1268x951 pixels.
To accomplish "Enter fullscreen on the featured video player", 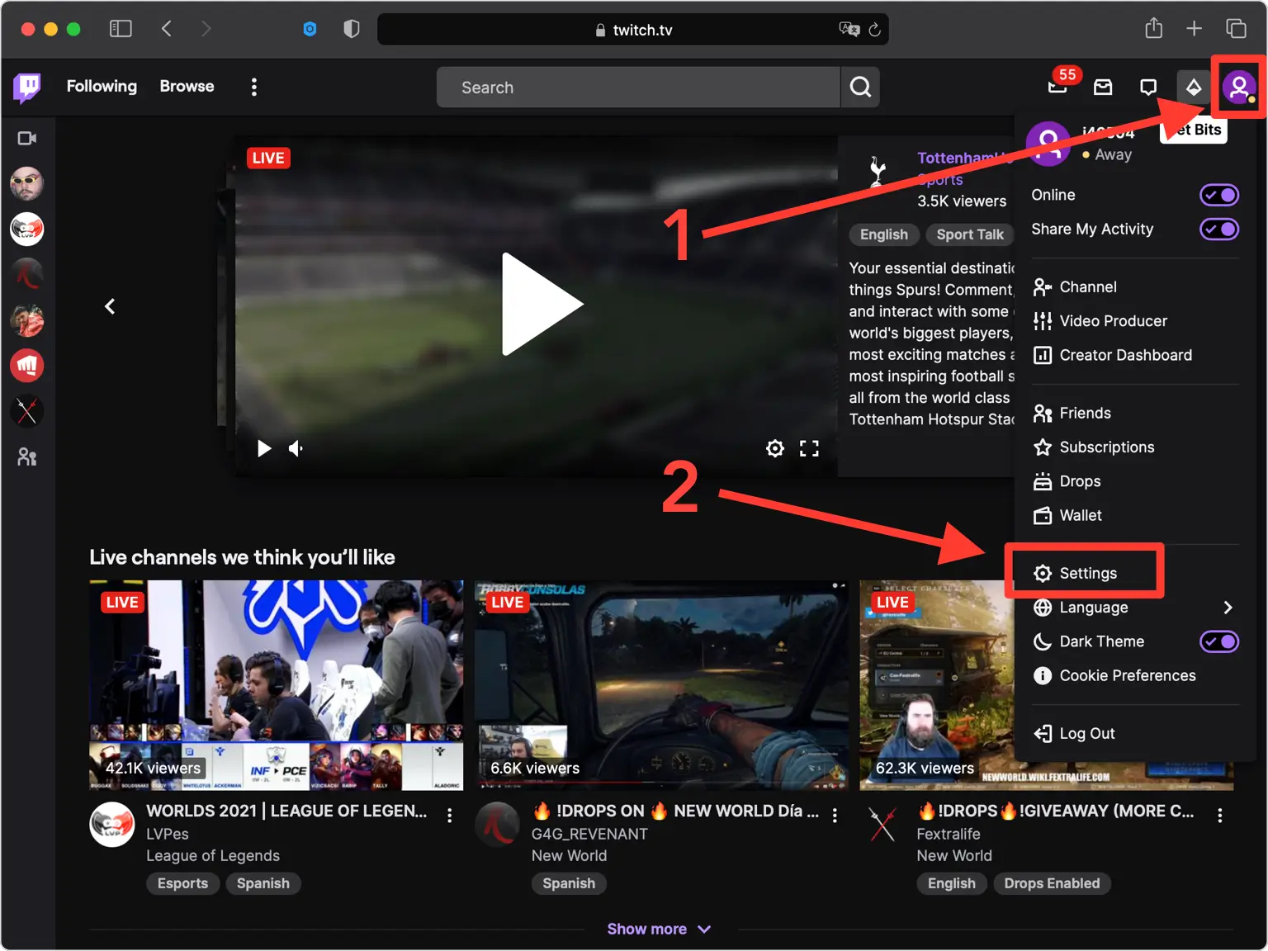I will [809, 448].
